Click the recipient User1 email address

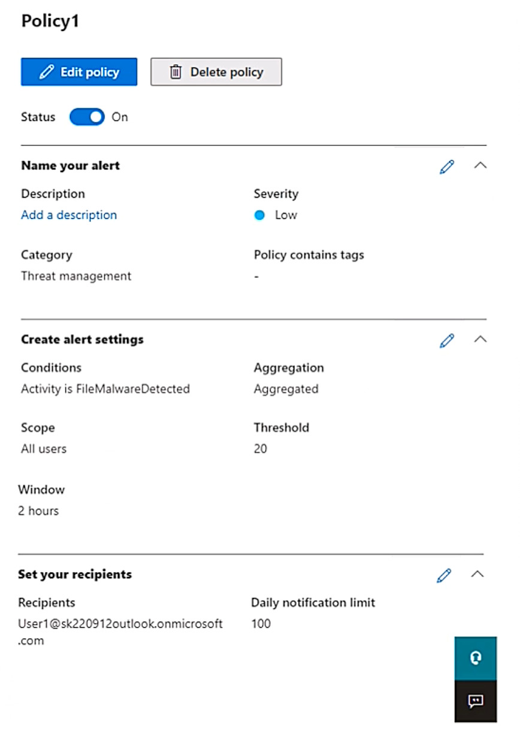point(120,624)
